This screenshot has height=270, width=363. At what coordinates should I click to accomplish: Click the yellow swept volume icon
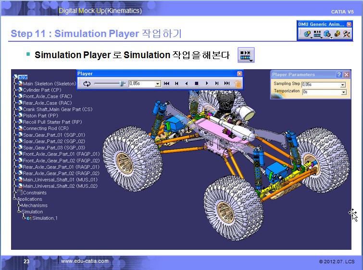[338, 34]
